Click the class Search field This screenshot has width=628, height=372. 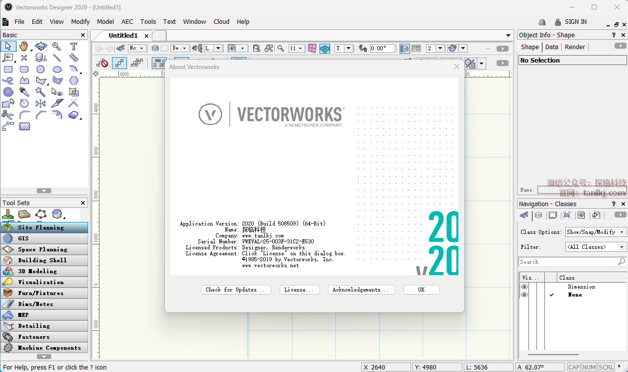567,262
